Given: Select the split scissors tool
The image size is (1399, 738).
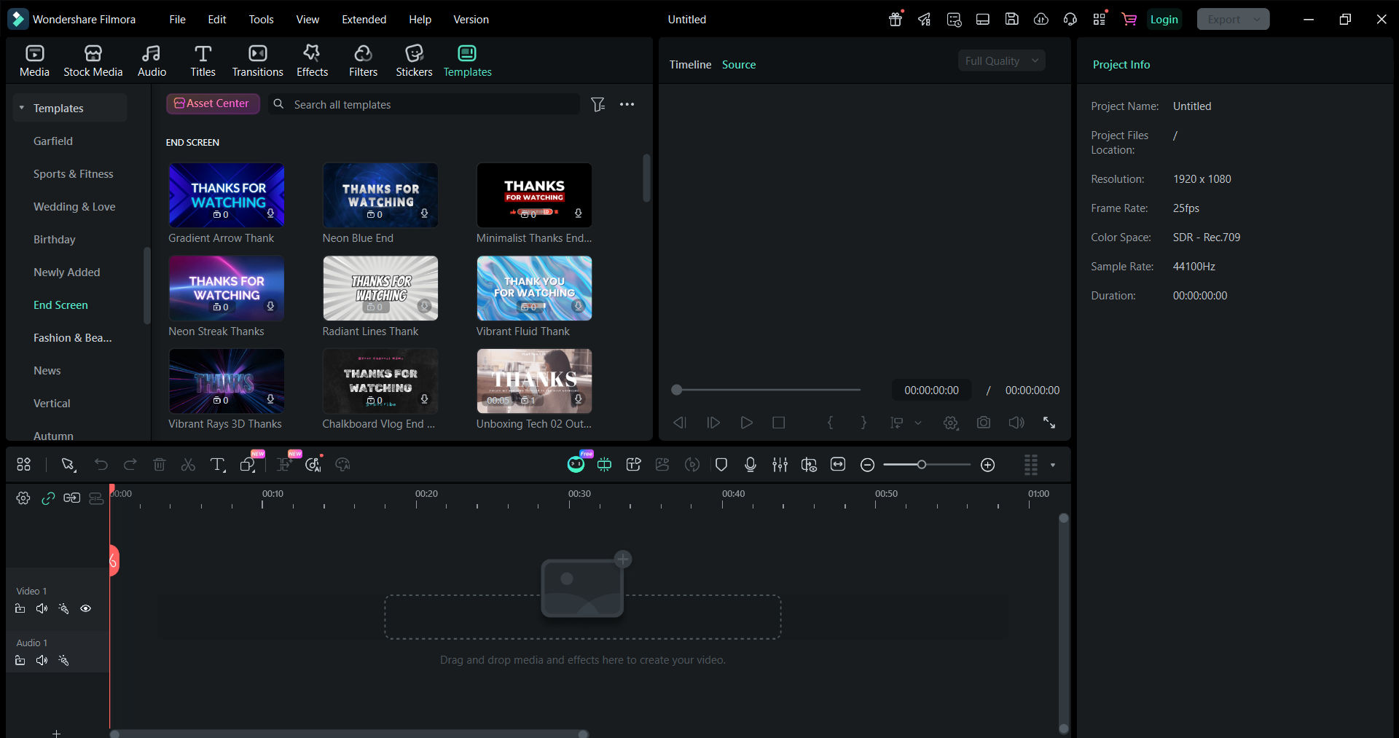Looking at the screenshot, I should (188, 464).
